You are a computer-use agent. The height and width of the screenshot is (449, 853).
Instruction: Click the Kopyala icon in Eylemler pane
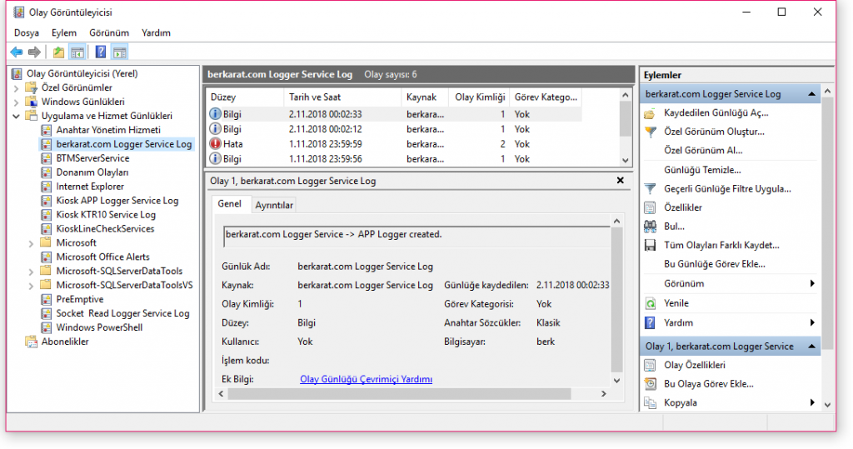pos(650,402)
